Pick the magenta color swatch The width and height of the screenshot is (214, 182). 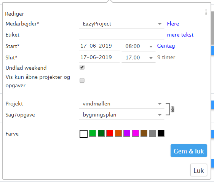click(x=136, y=133)
